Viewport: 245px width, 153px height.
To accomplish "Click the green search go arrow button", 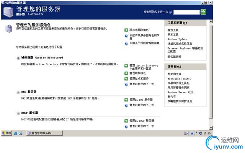I will [203, 12].
